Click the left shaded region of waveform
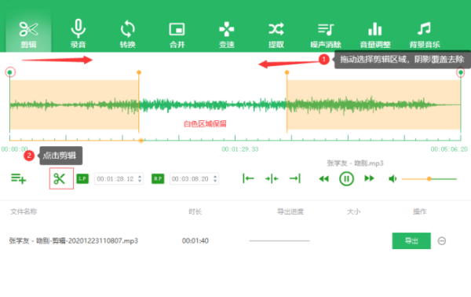This screenshot has width=471, height=297. 75,104
